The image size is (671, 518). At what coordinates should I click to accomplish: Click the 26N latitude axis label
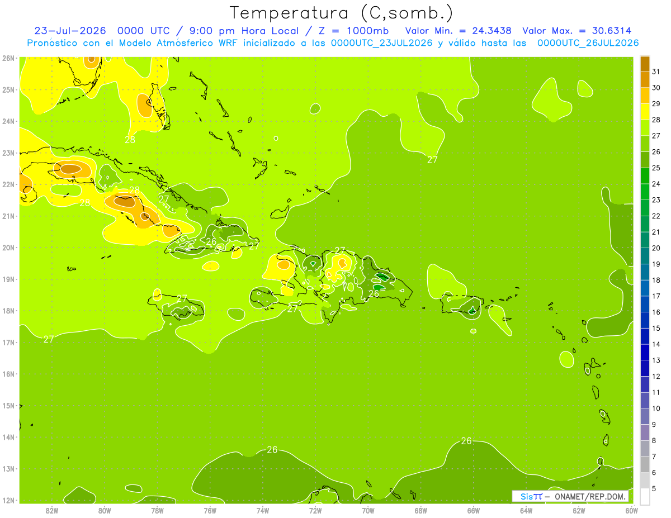coord(8,58)
